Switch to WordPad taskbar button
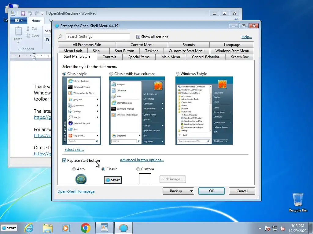Viewport: 313px width, 234px height. tap(105, 228)
